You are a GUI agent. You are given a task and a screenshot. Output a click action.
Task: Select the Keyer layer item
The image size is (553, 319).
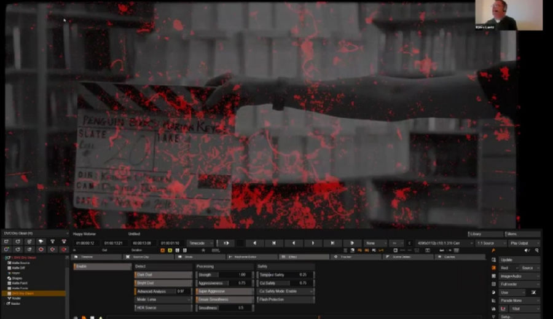(x=16, y=273)
